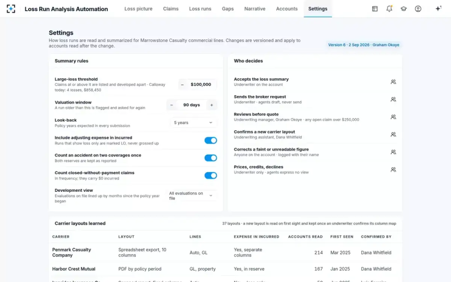Click people icon for Sends the broker request
Viewport: 451px width, 282px height.
(x=393, y=99)
